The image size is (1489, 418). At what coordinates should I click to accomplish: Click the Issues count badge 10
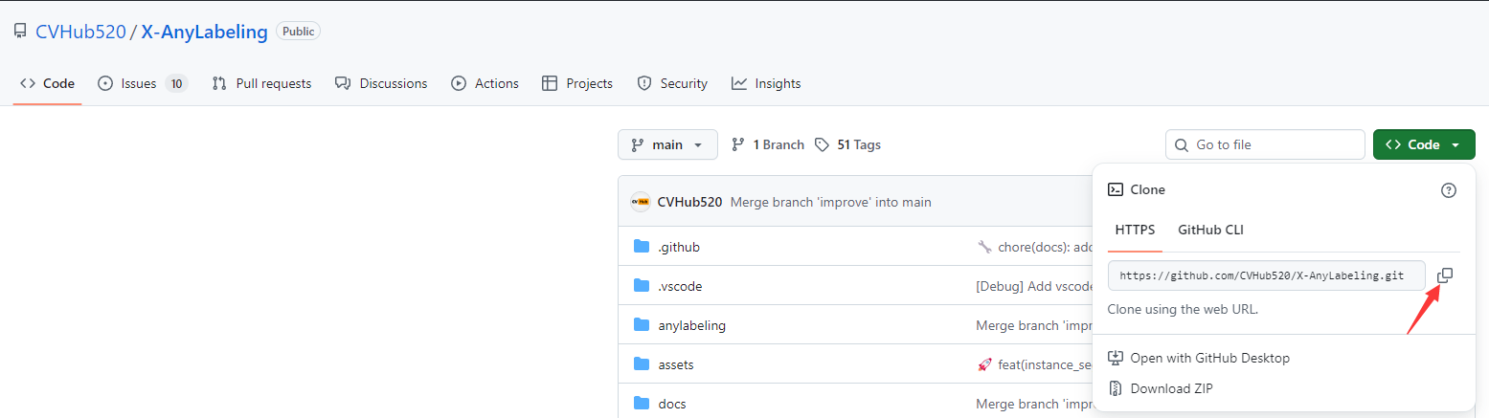[x=175, y=83]
